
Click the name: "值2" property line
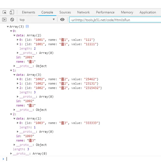[x=26, y=105]
